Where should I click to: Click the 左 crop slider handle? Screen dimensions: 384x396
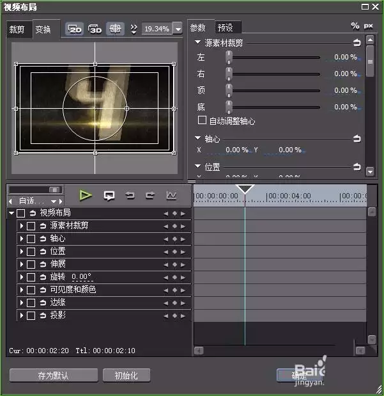[x=229, y=57]
